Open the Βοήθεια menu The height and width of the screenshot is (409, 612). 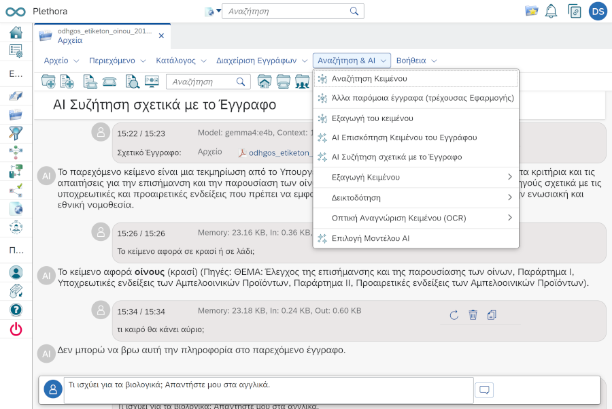click(x=416, y=61)
